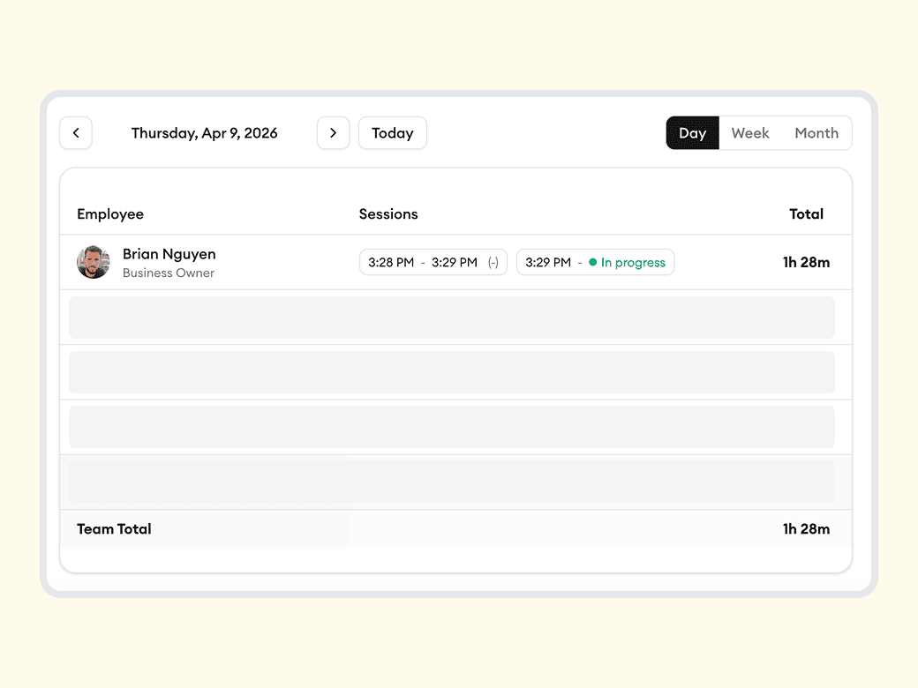Click the (-) marker in first session
Screen dimensions: 918x688
(x=493, y=263)
